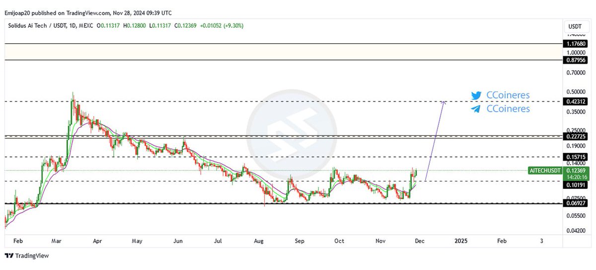This screenshot has height=270, width=596.
Task: Click the 0.87956 price label
Action: (x=577, y=60)
